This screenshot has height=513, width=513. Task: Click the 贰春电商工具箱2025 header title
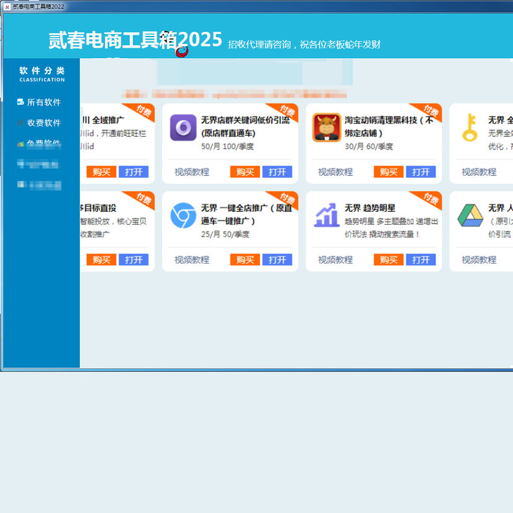coord(135,40)
